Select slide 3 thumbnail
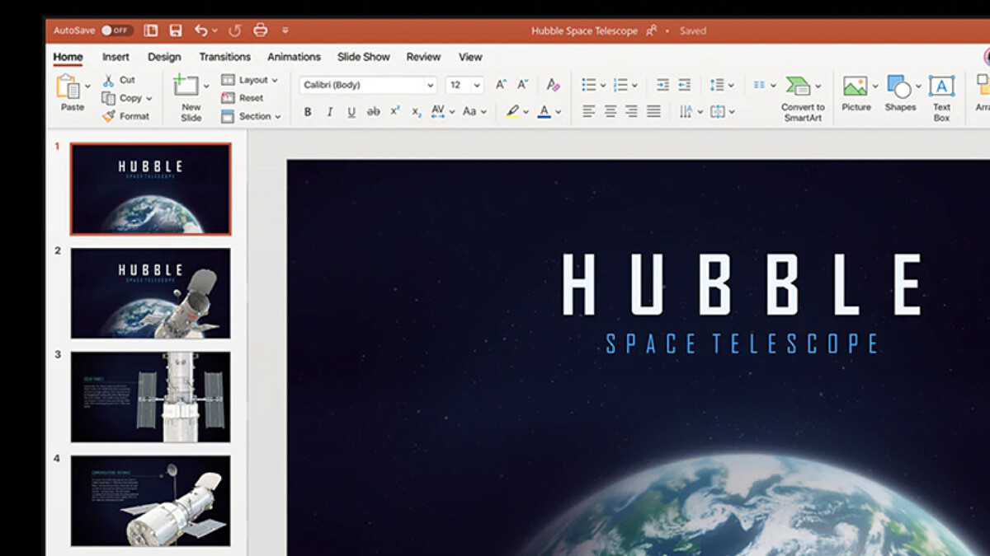The height and width of the screenshot is (556, 990). (x=150, y=397)
